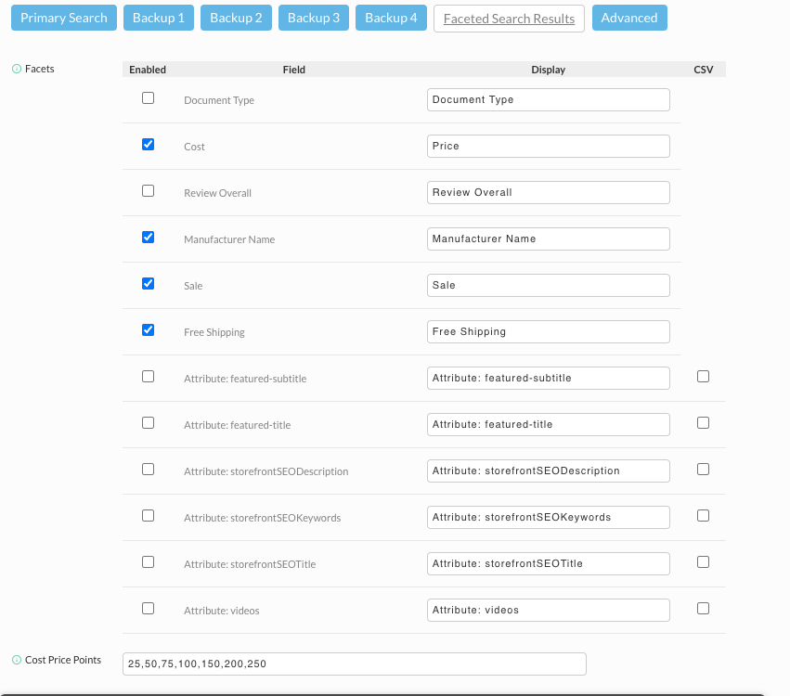Switch to the Advanced tab
The image size is (790, 696).
629,18
